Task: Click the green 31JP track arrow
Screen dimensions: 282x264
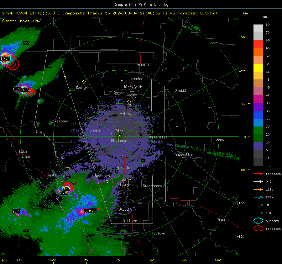Action: pyautogui.click(x=258, y=205)
